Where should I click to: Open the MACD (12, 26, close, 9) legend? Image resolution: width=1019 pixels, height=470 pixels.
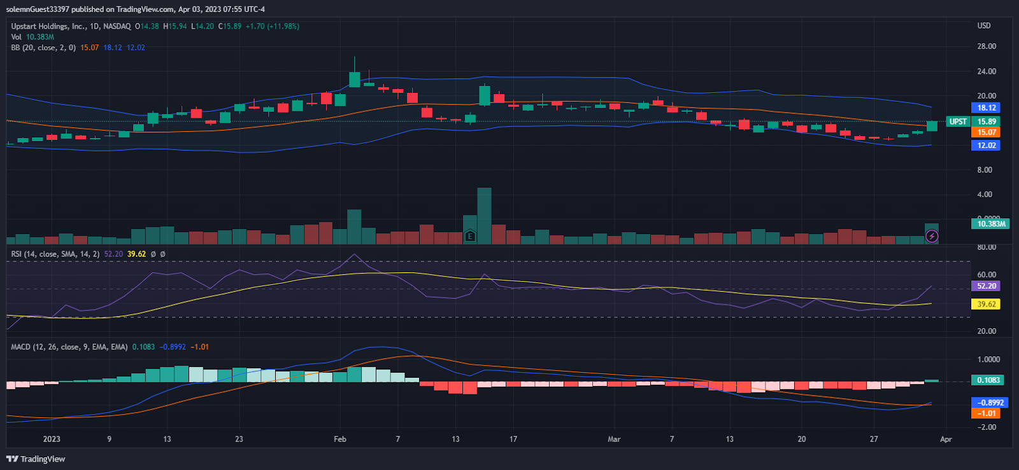point(69,347)
